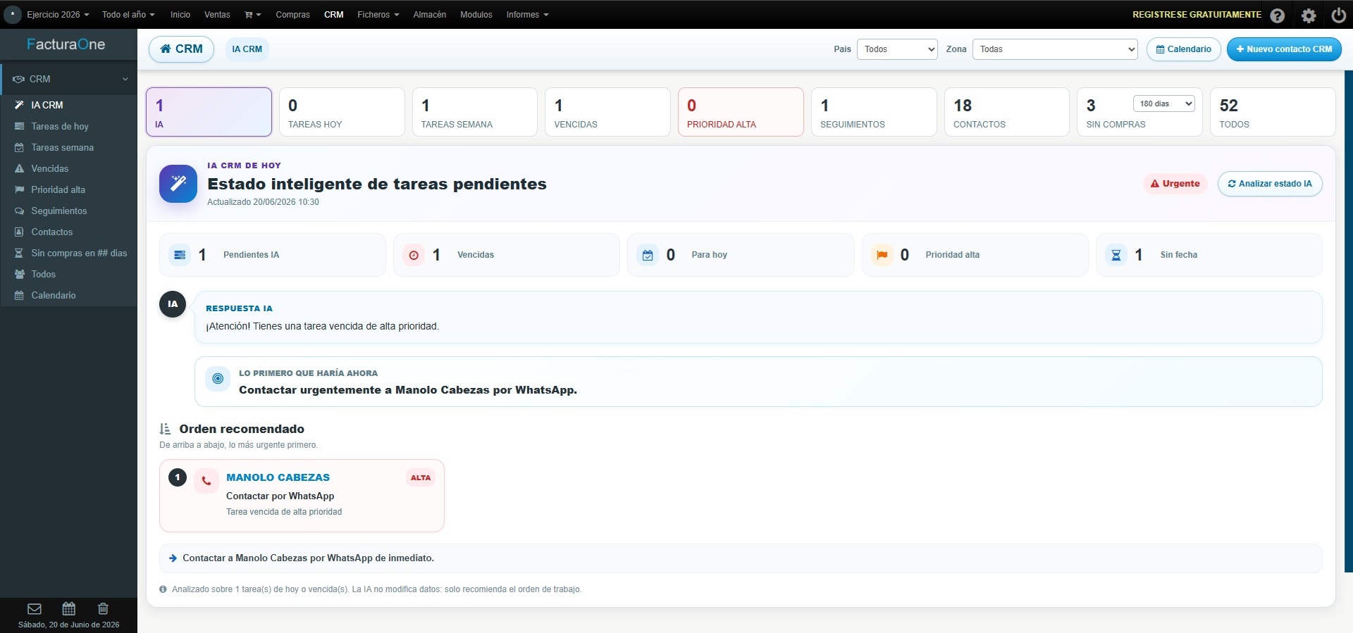Select the IA summary card
1353x633 pixels.
click(x=209, y=112)
